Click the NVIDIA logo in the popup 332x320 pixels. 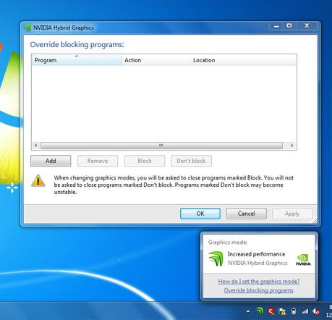[303, 260]
